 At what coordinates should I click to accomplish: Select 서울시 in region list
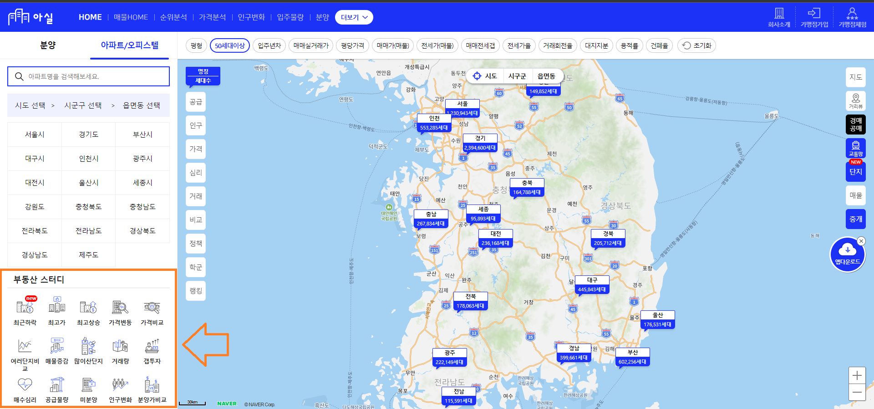click(x=35, y=135)
